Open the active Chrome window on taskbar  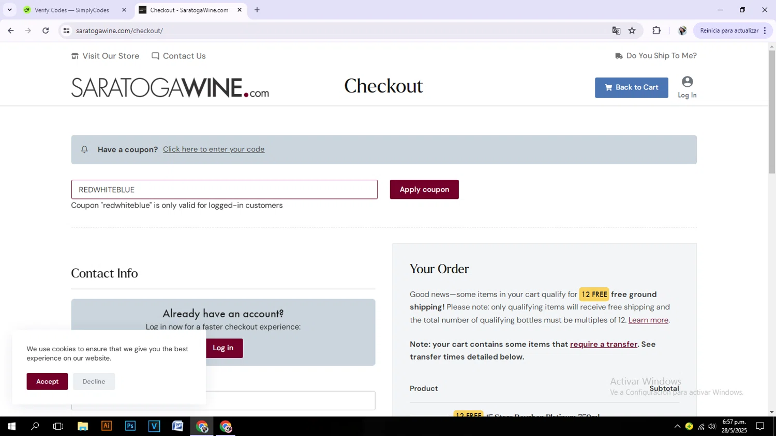click(x=202, y=426)
